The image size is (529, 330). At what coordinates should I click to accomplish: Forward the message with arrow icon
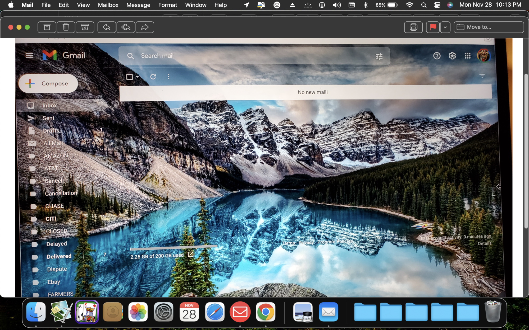145,27
